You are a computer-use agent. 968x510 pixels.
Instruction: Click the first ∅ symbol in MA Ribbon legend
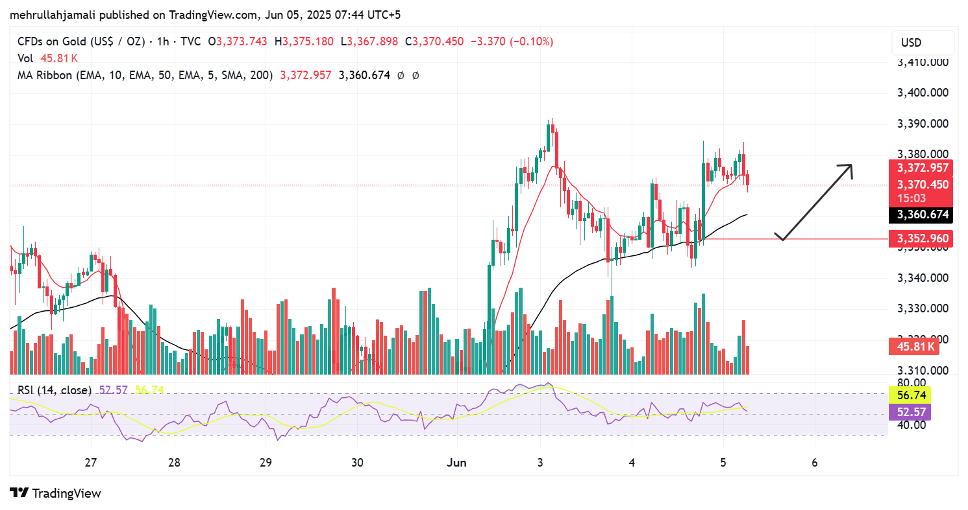pos(401,75)
